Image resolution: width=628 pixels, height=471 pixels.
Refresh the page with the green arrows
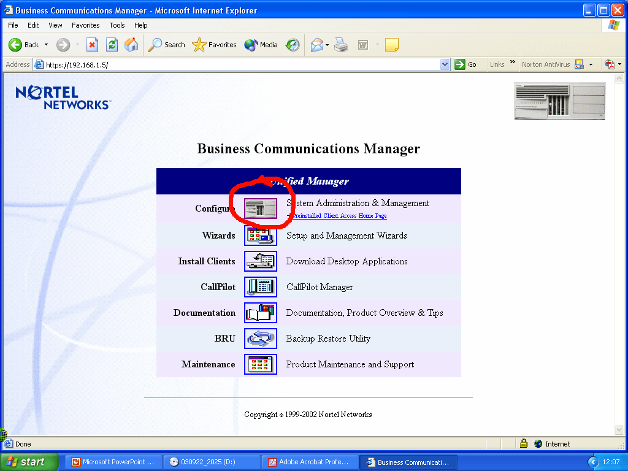[112, 45]
